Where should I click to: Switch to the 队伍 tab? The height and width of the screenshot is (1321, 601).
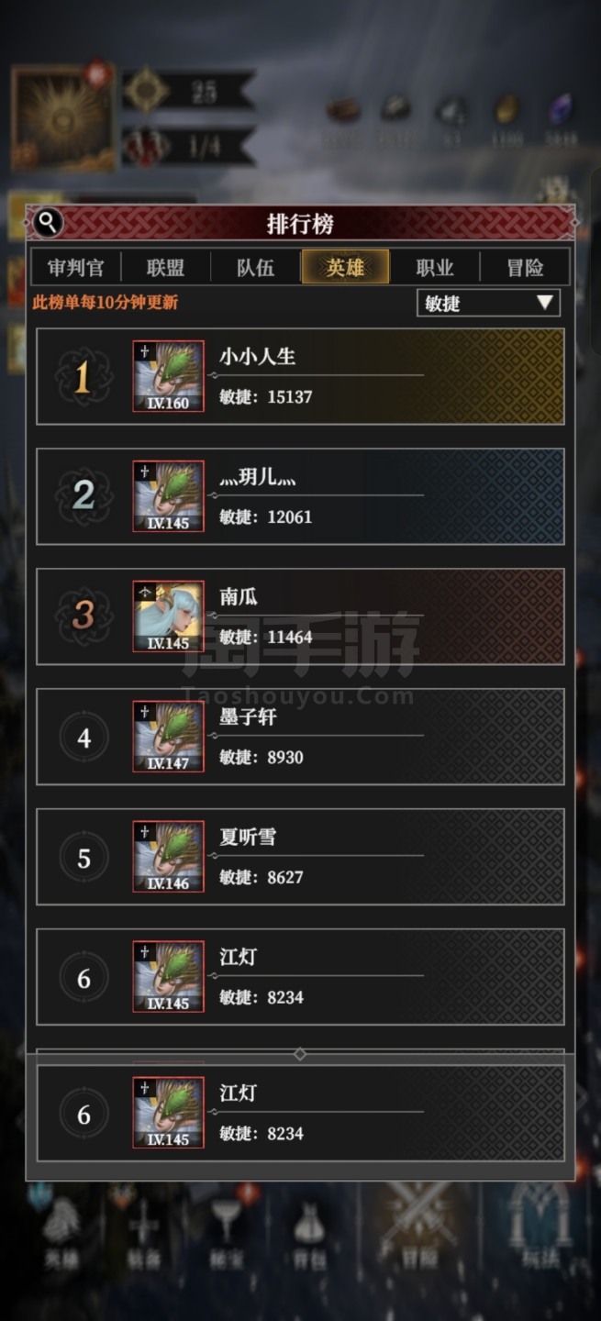click(x=255, y=268)
